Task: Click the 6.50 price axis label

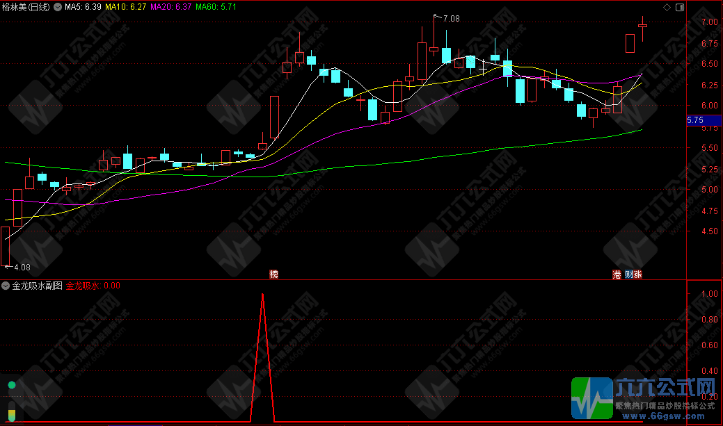Action: click(x=709, y=64)
